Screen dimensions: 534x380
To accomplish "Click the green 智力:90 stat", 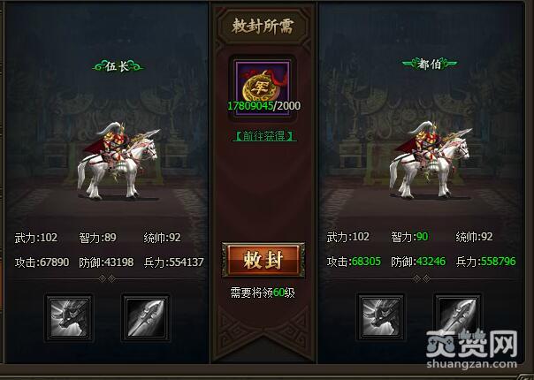I will click(x=409, y=237).
